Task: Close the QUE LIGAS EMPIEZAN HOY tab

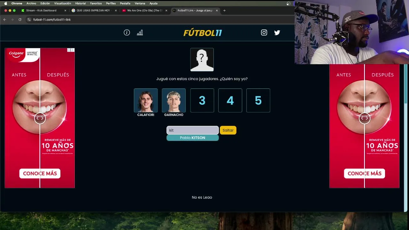Action: 116,11
